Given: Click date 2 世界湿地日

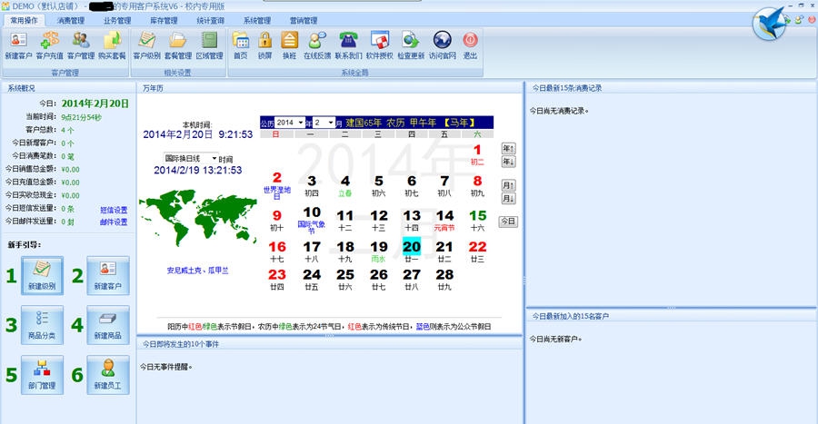Looking at the screenshot, I should point(277,185).
